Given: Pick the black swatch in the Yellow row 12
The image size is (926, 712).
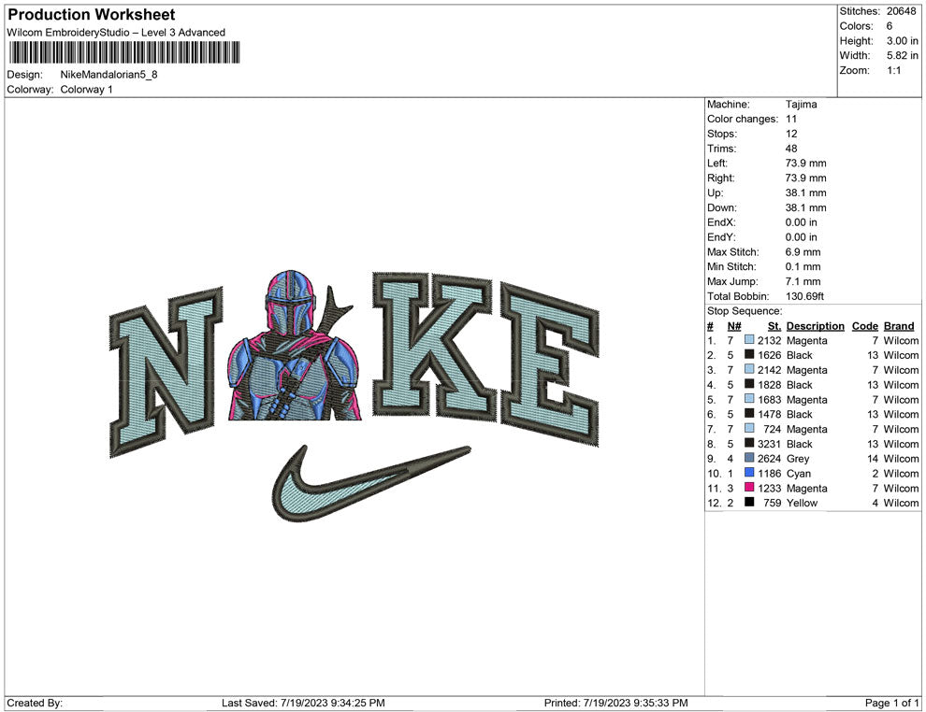Looking at the screenshot, I should coord(749,502).
